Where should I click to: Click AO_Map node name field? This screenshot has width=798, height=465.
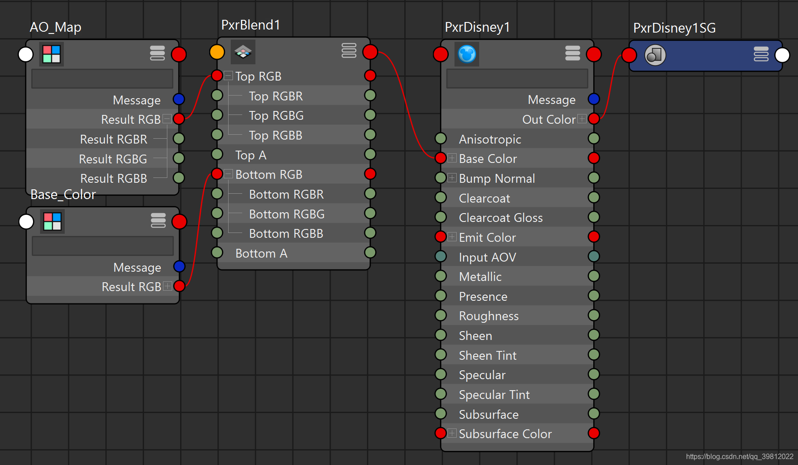point(102,79)
